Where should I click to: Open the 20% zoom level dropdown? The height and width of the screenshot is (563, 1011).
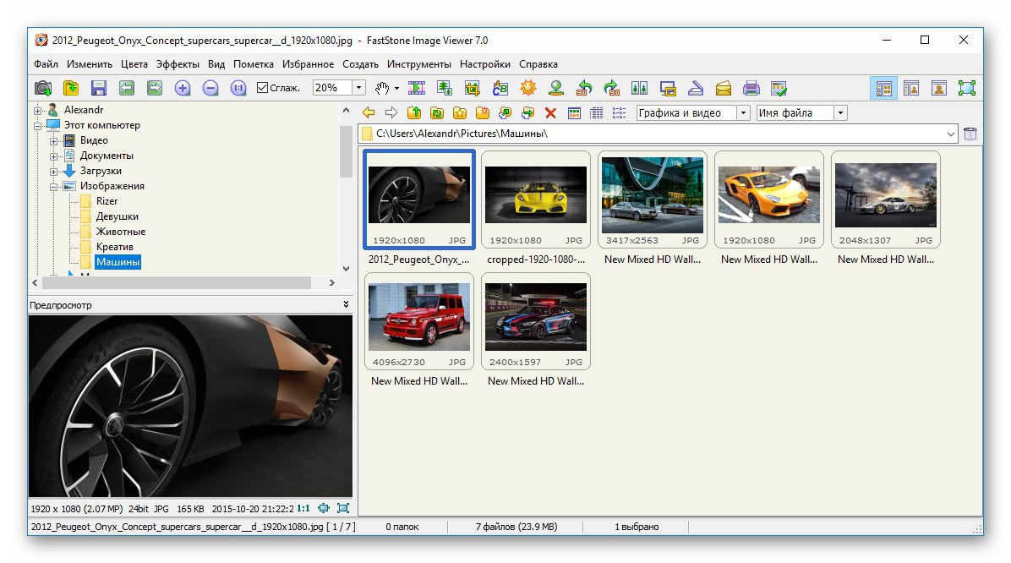point(358,88)
